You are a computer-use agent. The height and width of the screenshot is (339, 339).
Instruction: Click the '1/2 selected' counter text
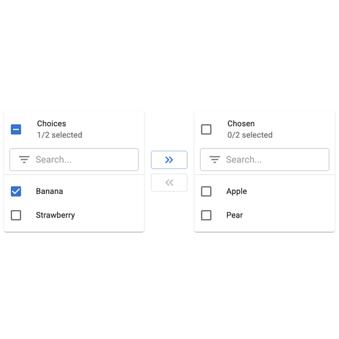click(x=60, y=135)
